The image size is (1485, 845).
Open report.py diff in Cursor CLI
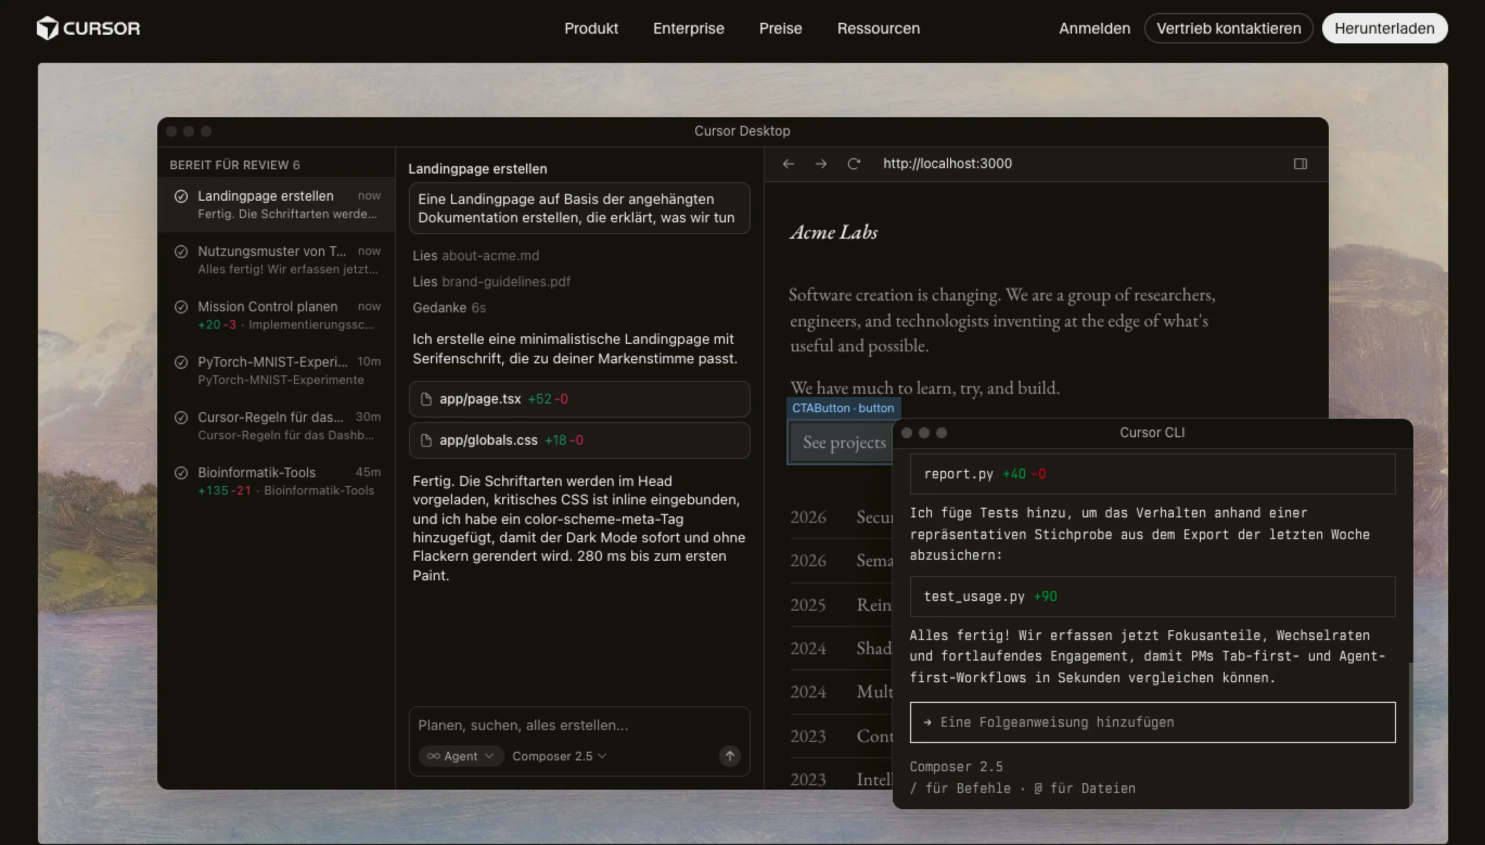[x=1152, y=473]
